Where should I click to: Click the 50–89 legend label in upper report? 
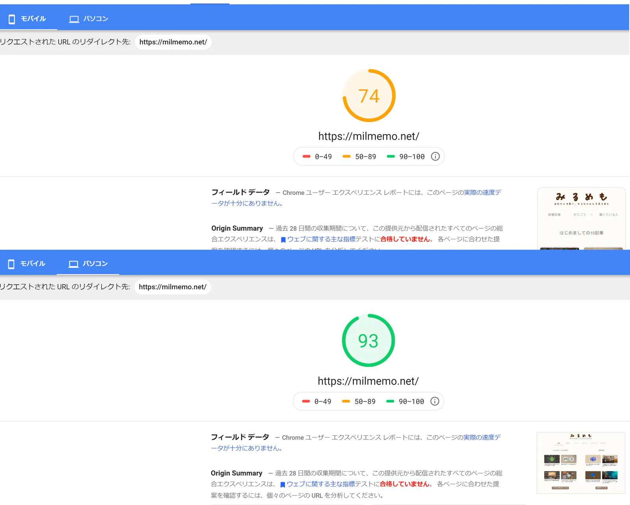365,157
